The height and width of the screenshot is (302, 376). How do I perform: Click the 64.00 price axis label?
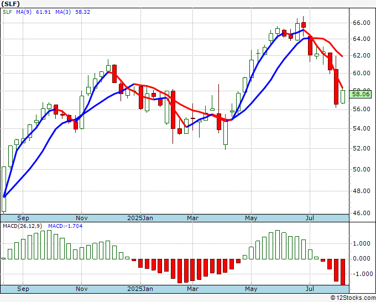(362, 39)
